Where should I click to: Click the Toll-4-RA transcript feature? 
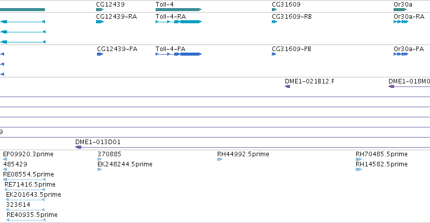(x=178, y=22)
